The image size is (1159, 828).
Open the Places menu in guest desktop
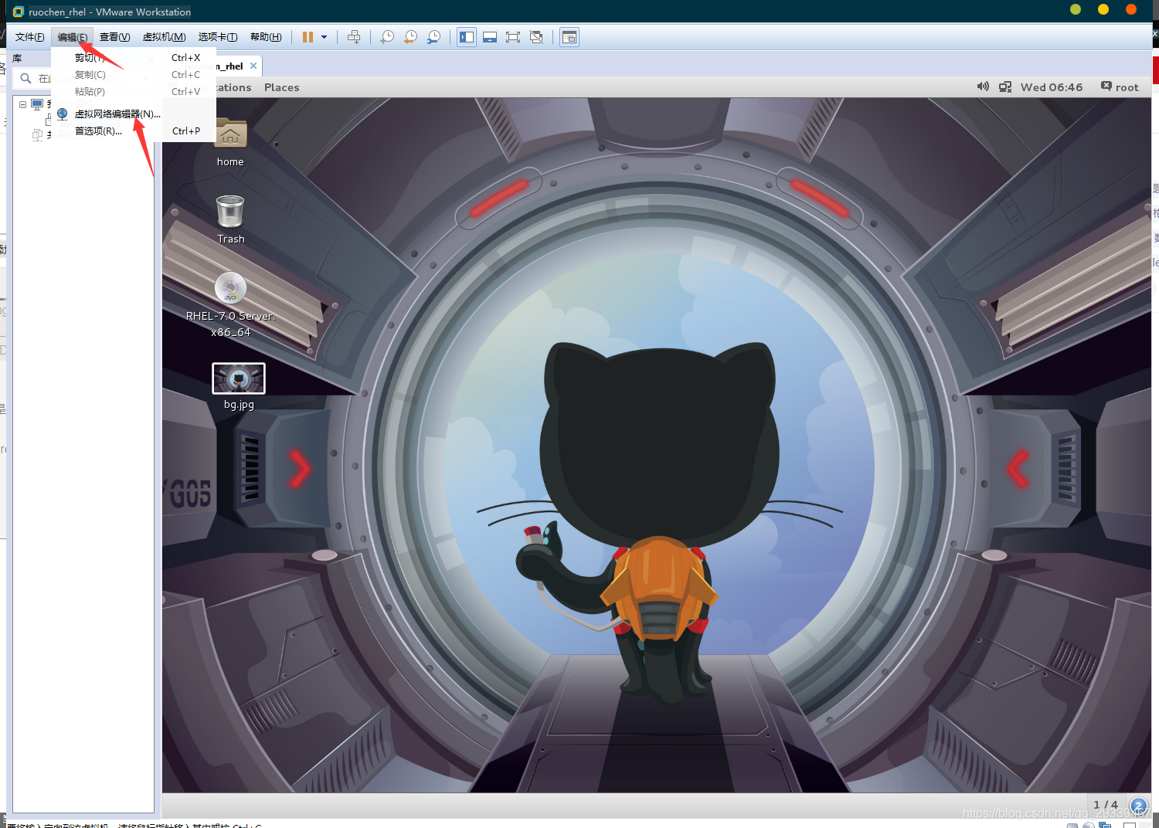pos(281,87)
